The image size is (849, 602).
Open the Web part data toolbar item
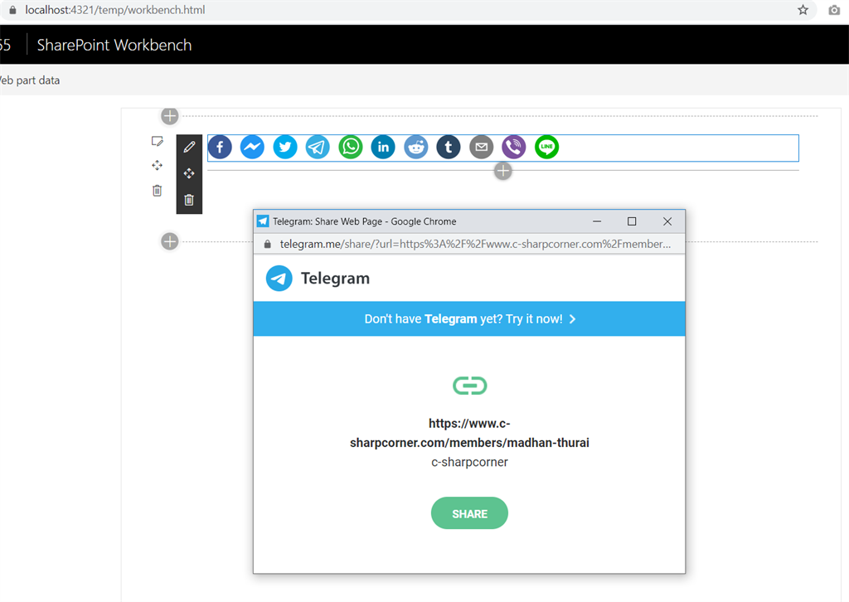pos(30,80)
